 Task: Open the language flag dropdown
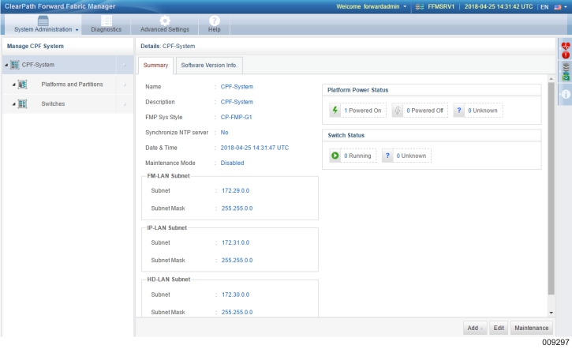557,6
